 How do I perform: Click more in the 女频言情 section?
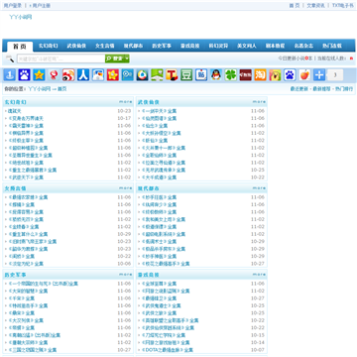pyautogui.click(x=126, y=188)
